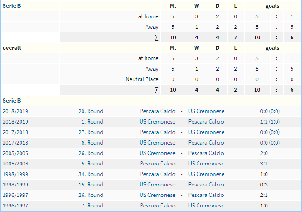Click the 2:1 result for 1996/1997
302x212 pixels.
coord(264,195)
